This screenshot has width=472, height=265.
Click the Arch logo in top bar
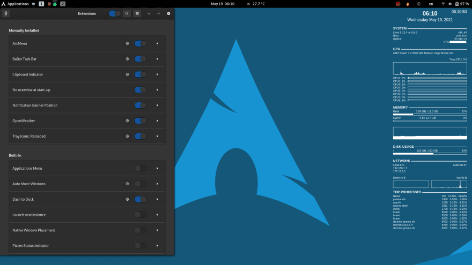pyautogui.click(x=3, y=4)
